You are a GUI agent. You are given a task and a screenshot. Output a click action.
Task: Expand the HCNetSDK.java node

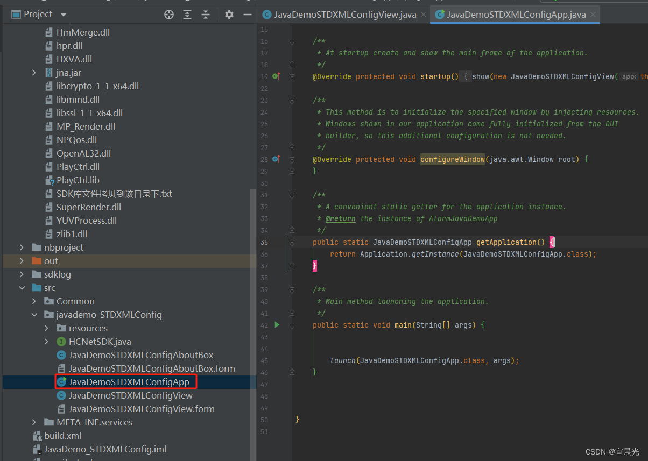(47, 342)
